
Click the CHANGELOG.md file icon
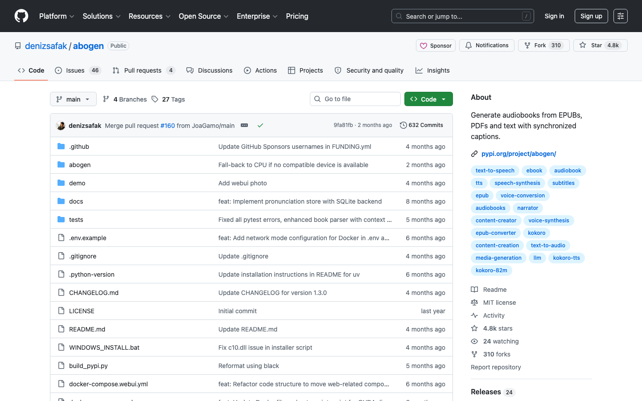point(61,293)
